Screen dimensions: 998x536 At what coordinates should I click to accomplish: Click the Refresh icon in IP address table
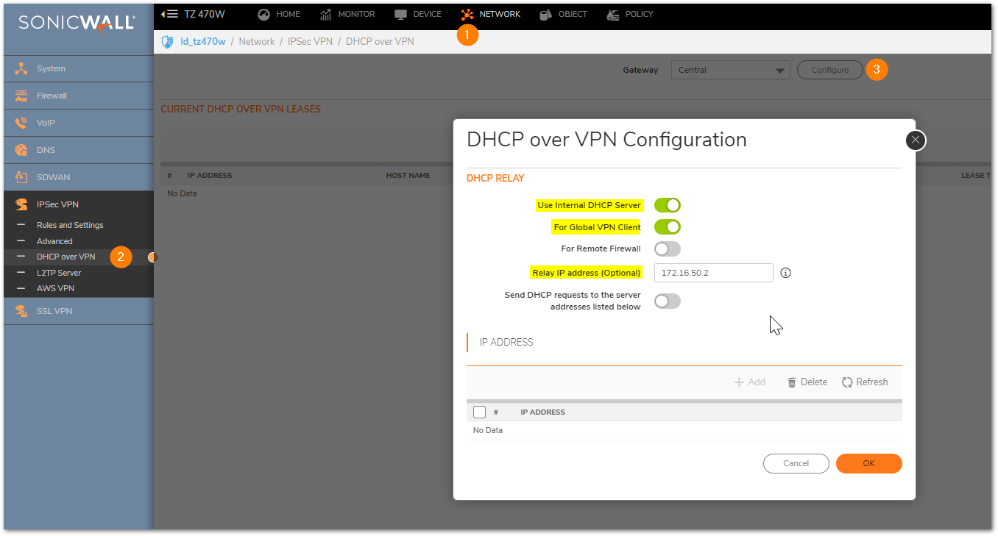coord(847,382)
